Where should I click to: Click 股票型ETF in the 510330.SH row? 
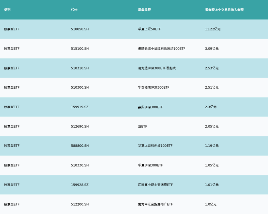click(x=12, y=165)
